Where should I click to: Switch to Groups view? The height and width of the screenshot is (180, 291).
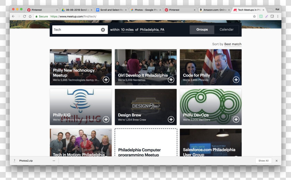pos(202,30)
